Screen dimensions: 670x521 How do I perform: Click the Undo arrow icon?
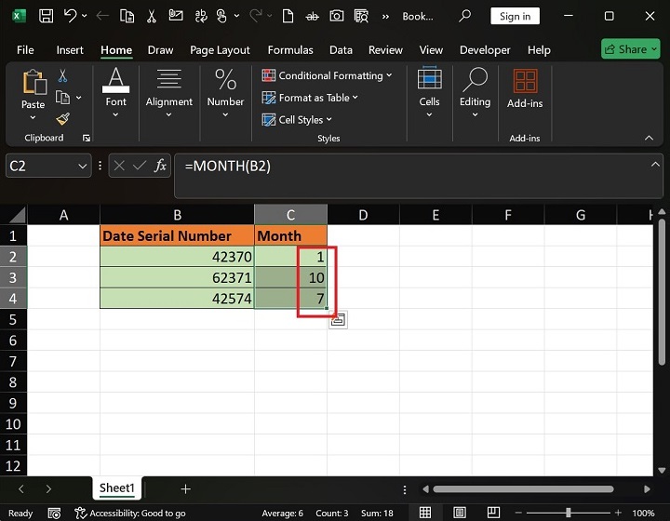[x=70, y=16]
